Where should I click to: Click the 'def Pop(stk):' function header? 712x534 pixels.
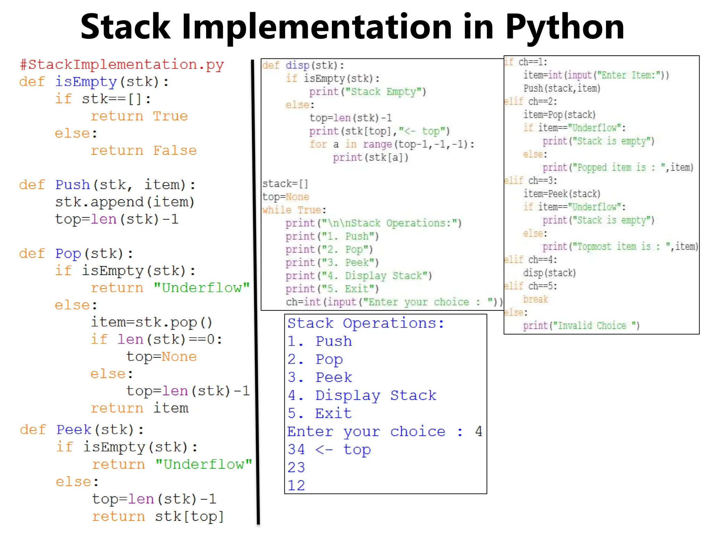(76, 254)
